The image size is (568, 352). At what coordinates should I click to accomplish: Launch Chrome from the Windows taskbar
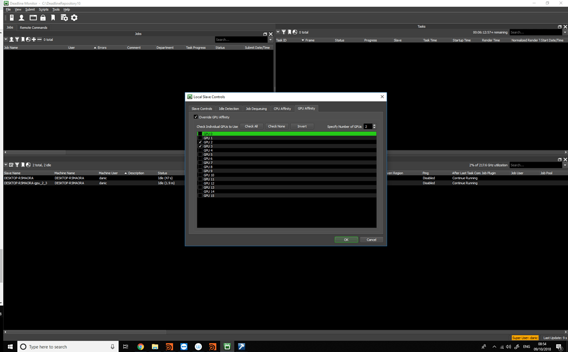click(x=140, y=346)
